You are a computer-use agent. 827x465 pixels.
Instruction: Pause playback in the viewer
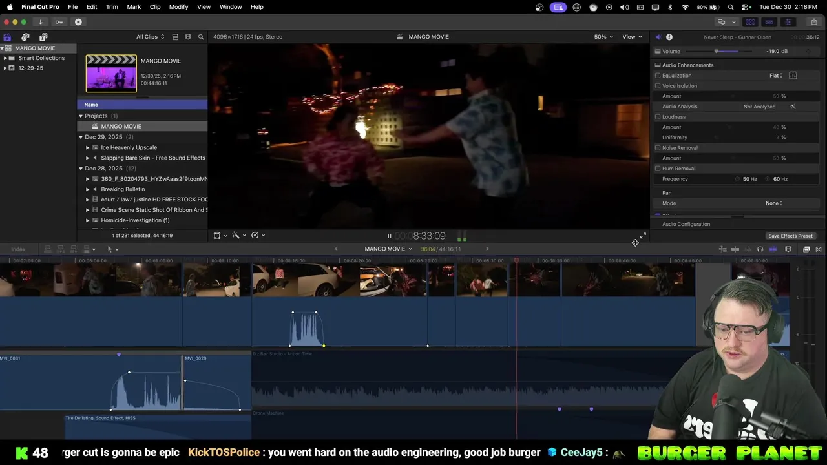(x=389, y=236)
